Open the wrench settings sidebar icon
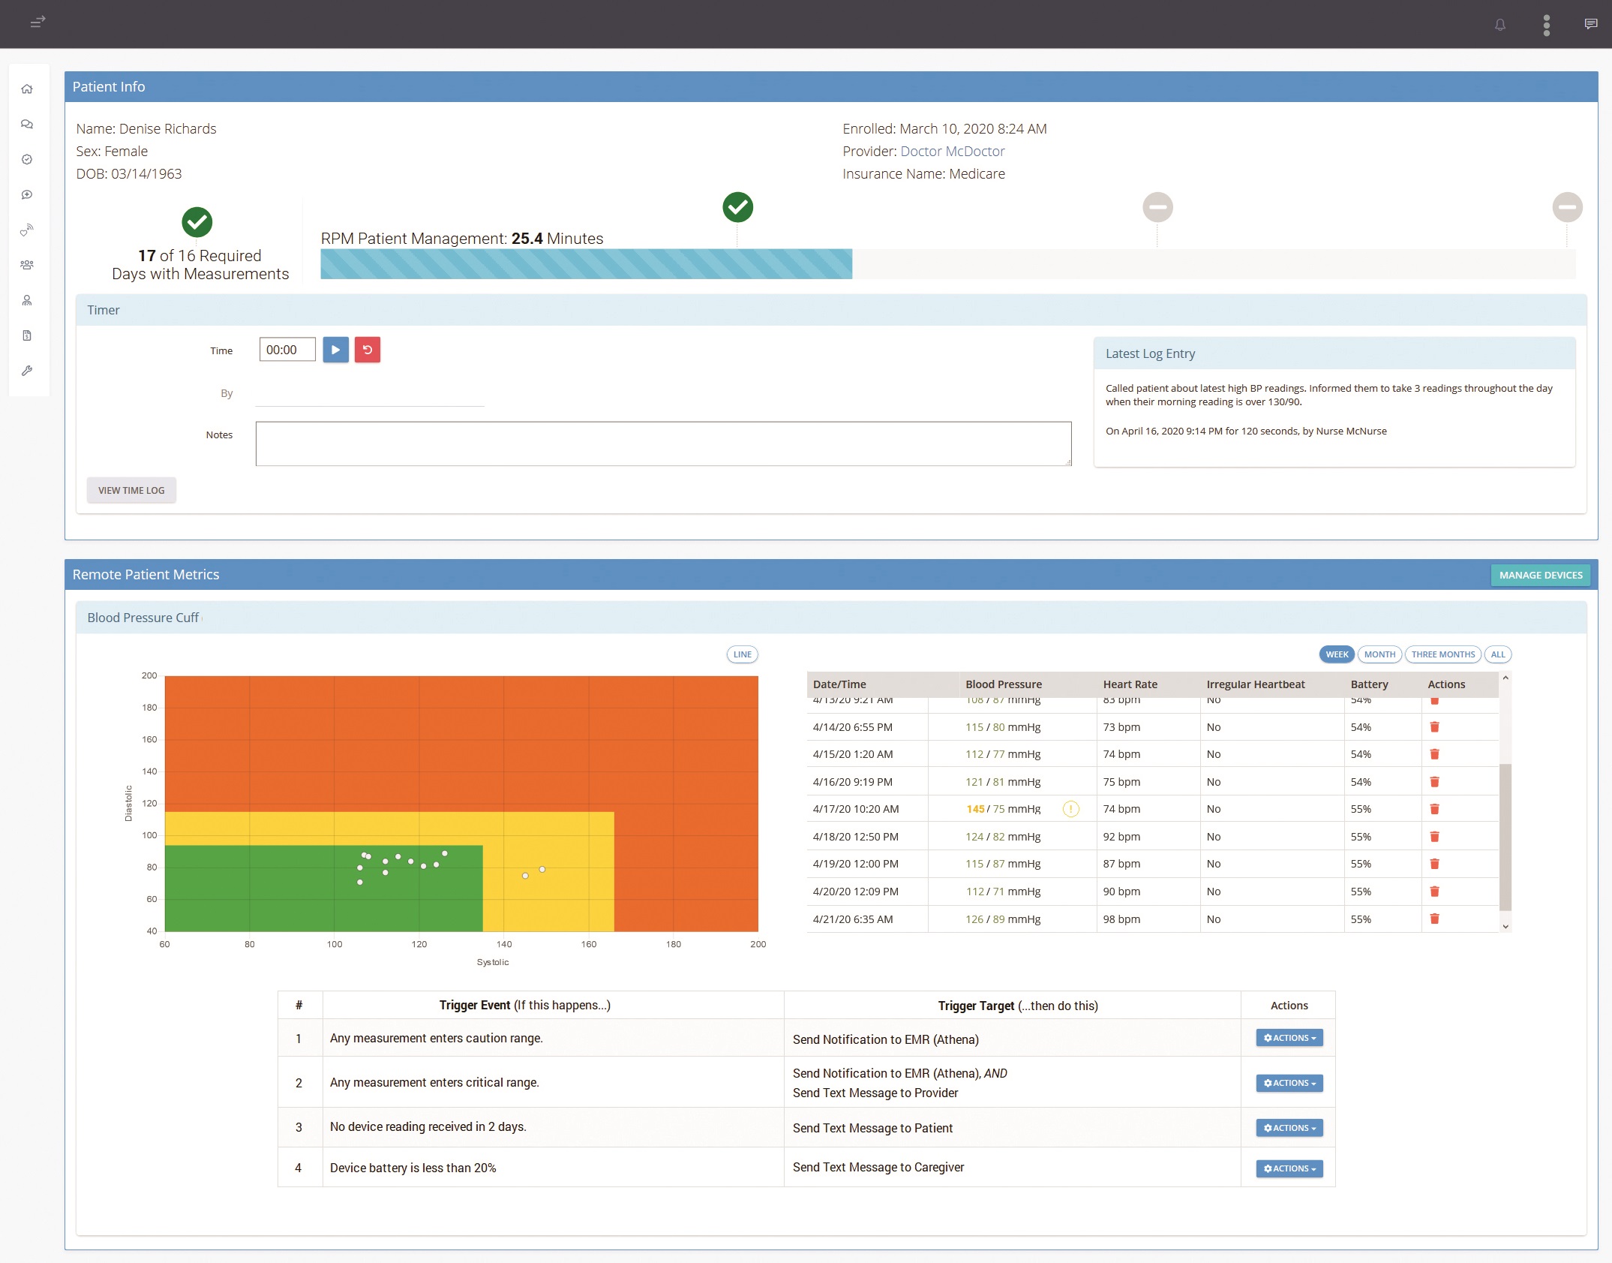This screenshot has height=1263, width=1612. pos(27,371)
